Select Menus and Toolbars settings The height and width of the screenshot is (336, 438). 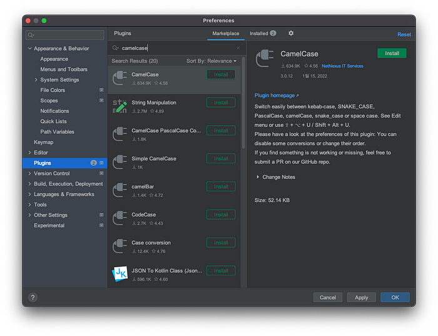pos(64,69)
